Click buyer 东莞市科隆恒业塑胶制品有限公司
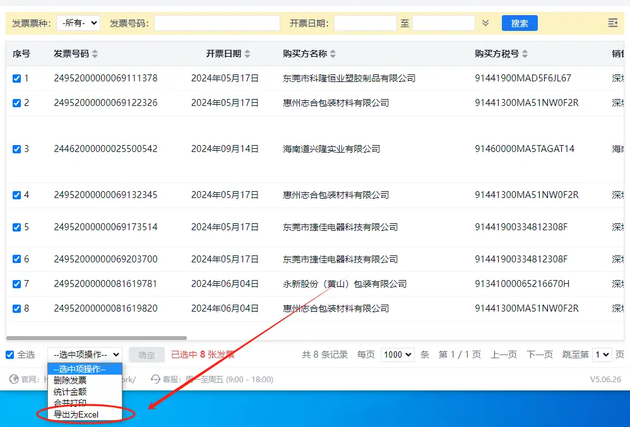 349,78
